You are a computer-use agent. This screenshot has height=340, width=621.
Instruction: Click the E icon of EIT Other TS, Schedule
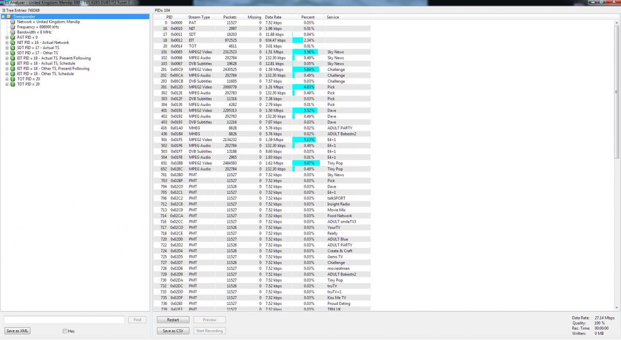[x=13, y=73]
